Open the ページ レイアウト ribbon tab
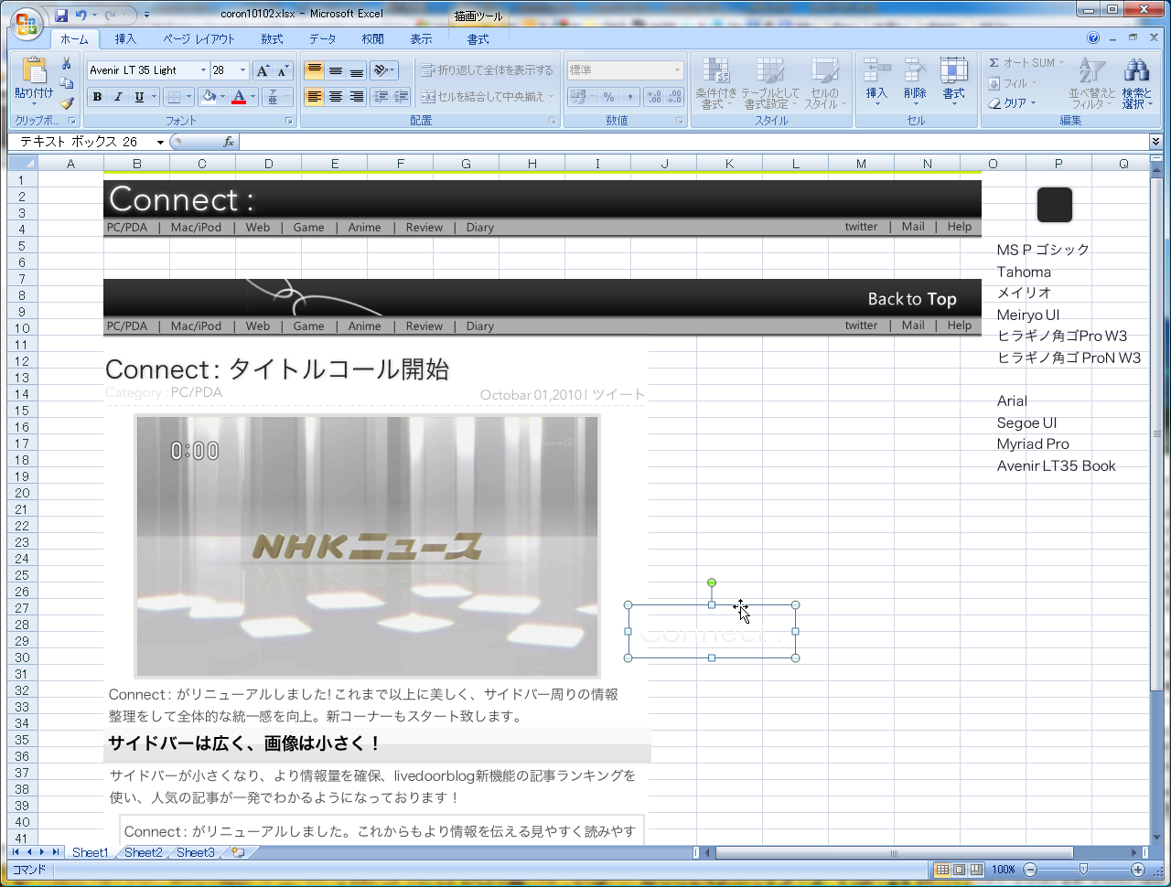 point(199,39)
